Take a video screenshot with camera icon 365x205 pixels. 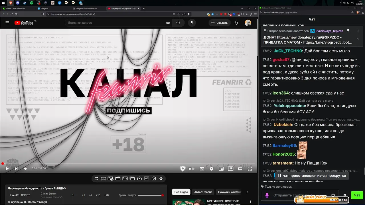[x=154, y=179]
